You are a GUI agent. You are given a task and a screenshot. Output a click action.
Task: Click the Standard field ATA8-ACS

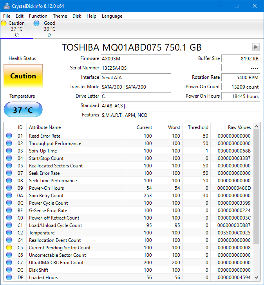180,106
